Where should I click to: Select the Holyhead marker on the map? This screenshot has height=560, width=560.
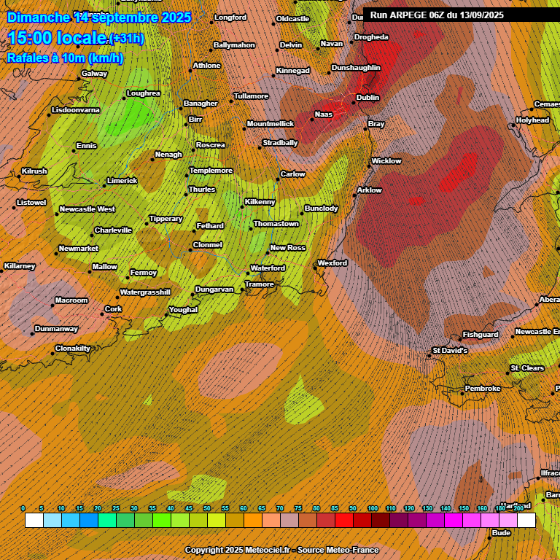click(513, 125)
